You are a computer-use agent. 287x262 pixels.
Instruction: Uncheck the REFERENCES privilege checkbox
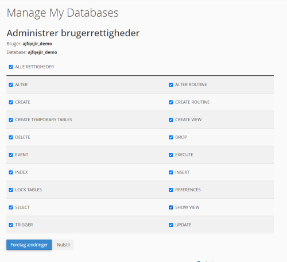[171, 190]
